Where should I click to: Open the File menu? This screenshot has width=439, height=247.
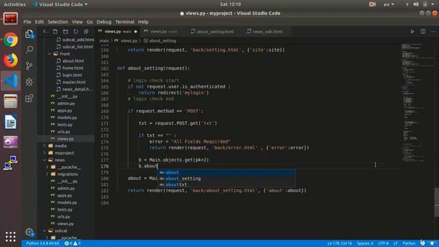[x=27, y=22]
